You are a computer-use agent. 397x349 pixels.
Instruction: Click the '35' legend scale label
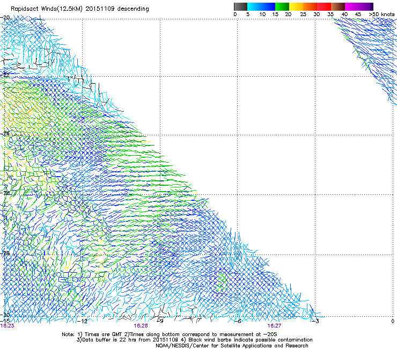pos(330,14)
